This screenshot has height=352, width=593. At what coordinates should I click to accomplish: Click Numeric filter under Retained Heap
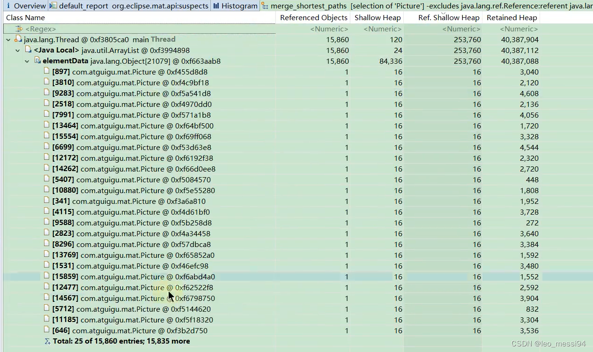(519, 29)
